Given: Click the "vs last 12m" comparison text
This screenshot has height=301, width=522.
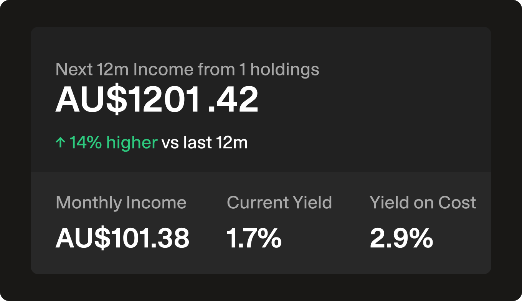Looking at the screenshot, I should click(204, 143).
